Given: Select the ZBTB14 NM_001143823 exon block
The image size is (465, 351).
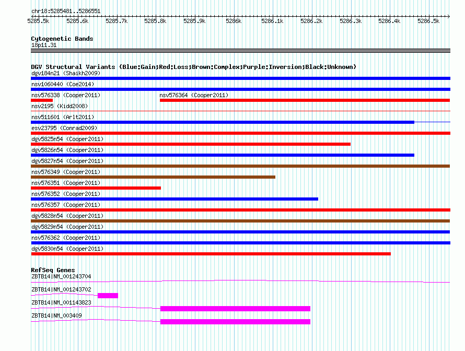Looking at the screenshot, I should click(x=235, y=309).
